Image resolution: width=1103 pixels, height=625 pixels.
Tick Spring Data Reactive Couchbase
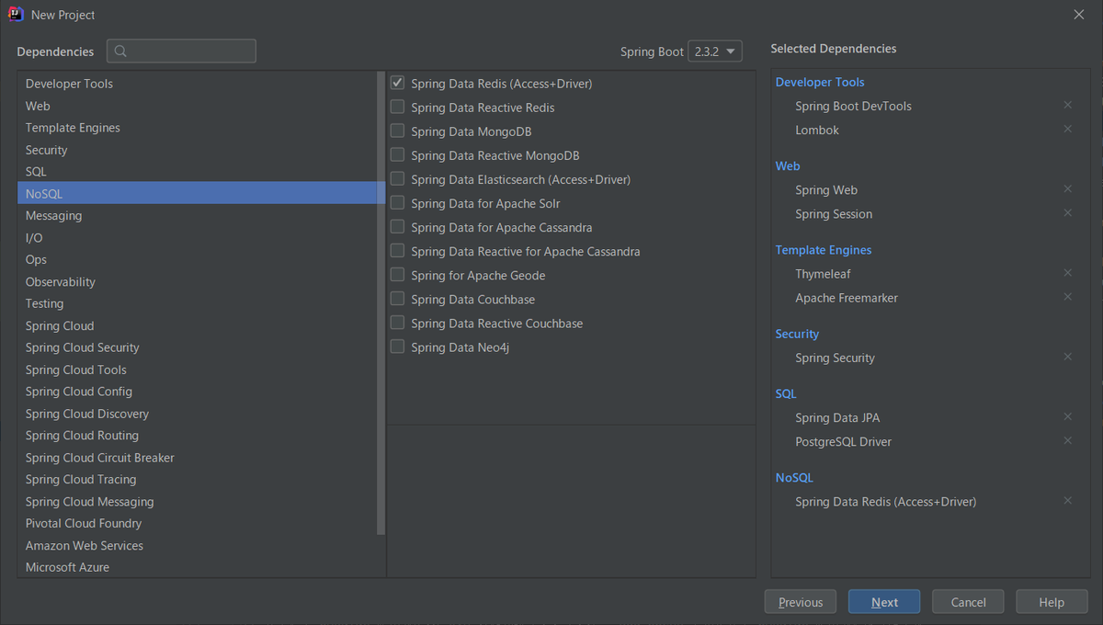397,322
